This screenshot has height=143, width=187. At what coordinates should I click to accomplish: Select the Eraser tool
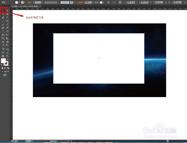coord(7,28)
